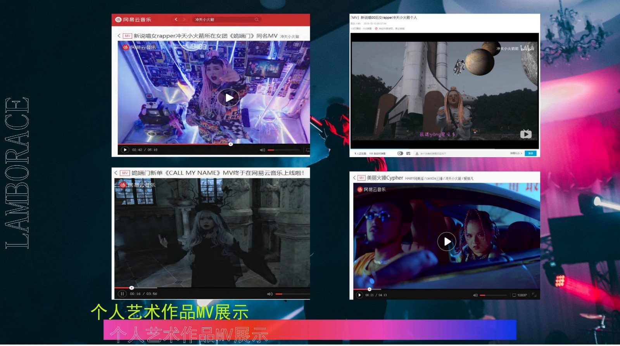Adjust the volume slider in the 04:13 player
Image resolution: width=620 pixels, height=346 pixels.
(x=493, y=295)
